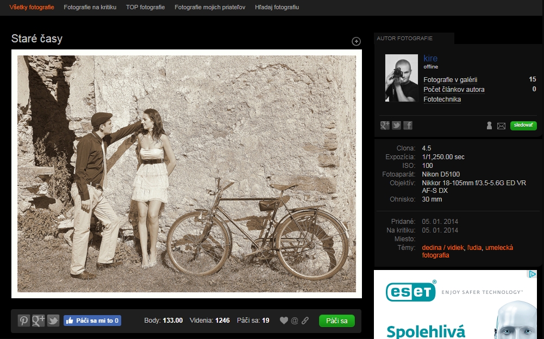Click the heart favorite icon
Screen dimensions: 544x339
[x=284, y=321]
